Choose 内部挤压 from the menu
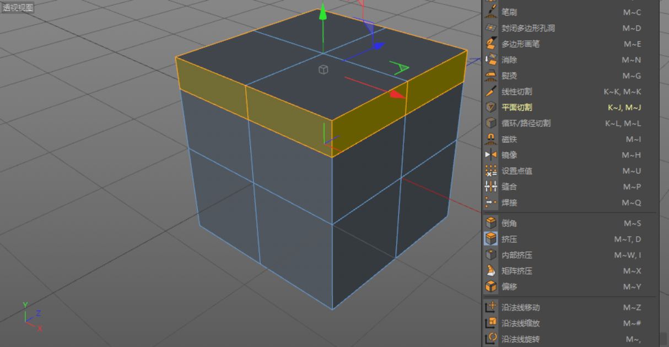 (516, 255)
